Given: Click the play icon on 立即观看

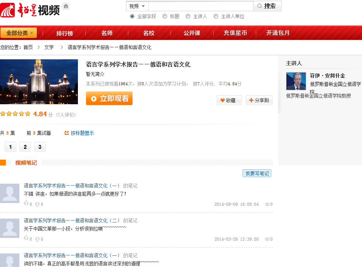Looking at the screenshot, I should pos(94,99).
